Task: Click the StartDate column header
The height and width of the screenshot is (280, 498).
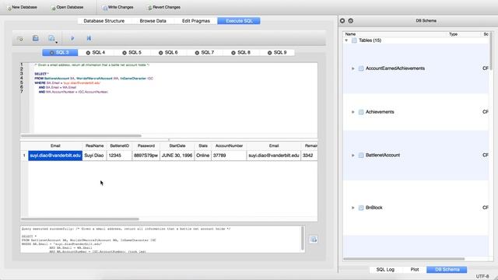Action: point(177,145)
